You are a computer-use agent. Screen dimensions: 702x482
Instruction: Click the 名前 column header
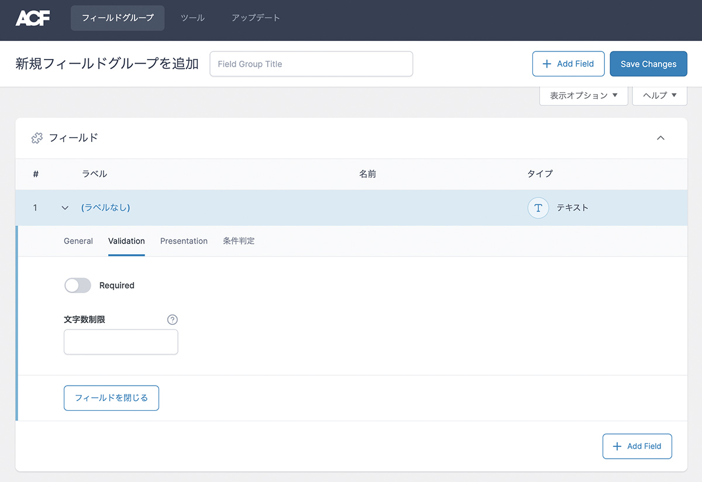click(367, 174)
